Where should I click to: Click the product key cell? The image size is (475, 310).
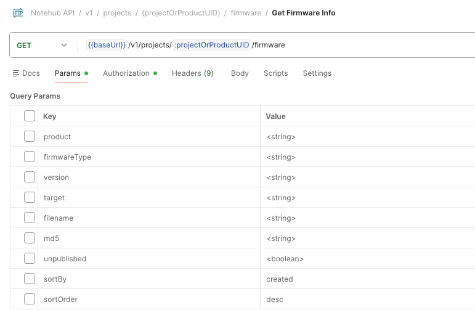coord(149,137)
